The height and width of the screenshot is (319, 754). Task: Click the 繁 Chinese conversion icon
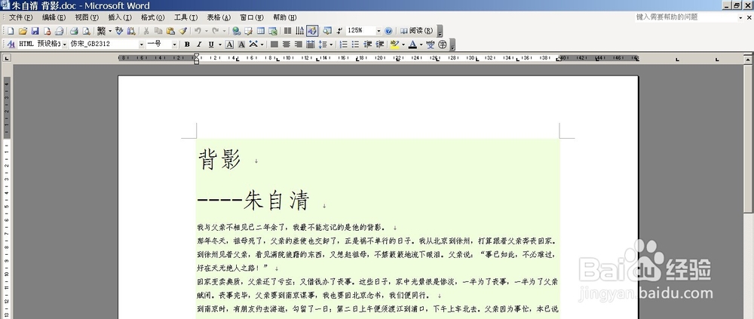pyautogui.click(x=101, y=31)
